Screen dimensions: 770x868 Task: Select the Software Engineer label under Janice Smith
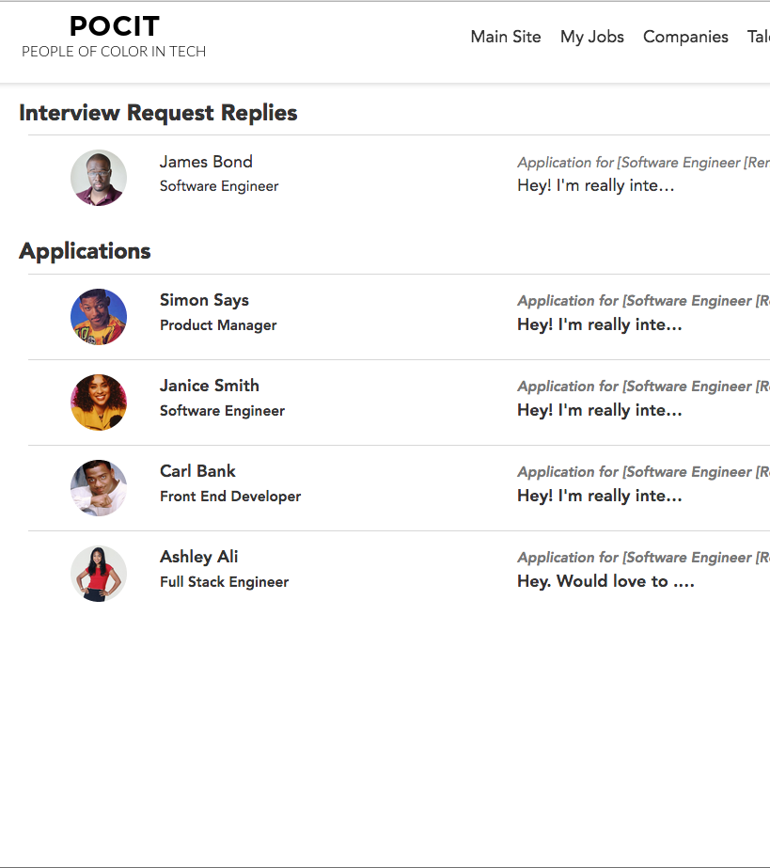click(222, 411)
